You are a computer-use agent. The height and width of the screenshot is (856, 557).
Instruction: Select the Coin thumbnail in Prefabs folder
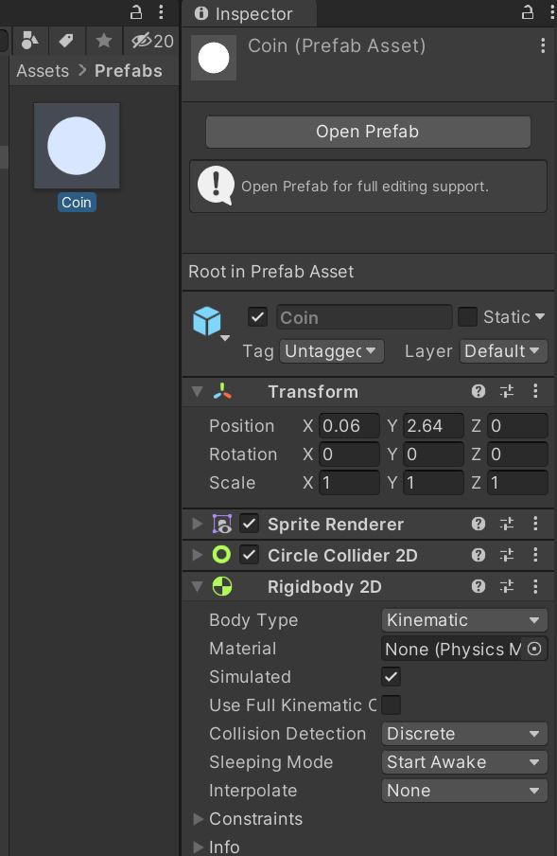[77, 146]
